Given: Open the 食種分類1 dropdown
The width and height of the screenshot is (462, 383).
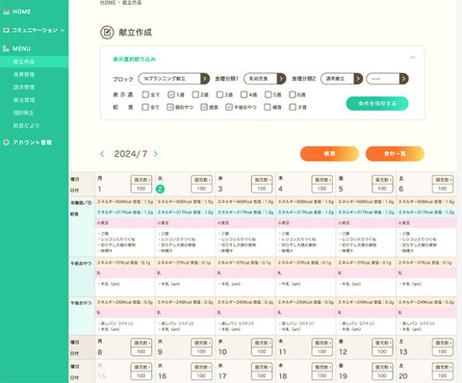Looking at the screenshot, I should pyautogui.click(x=265, y=79).
